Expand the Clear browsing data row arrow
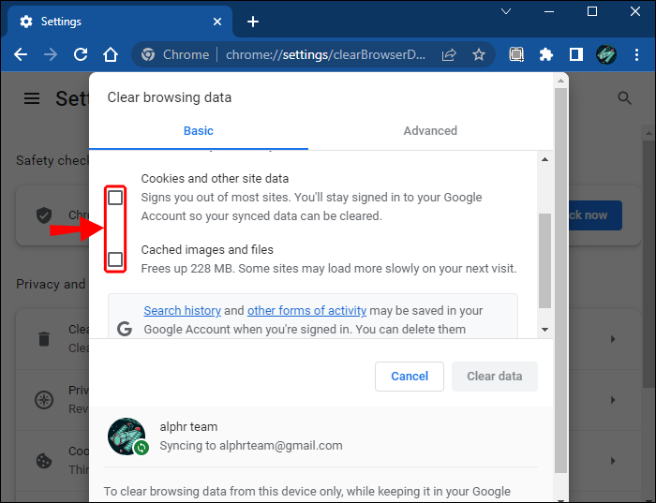This screenshot has width=656, height=503. click(613, 339)
